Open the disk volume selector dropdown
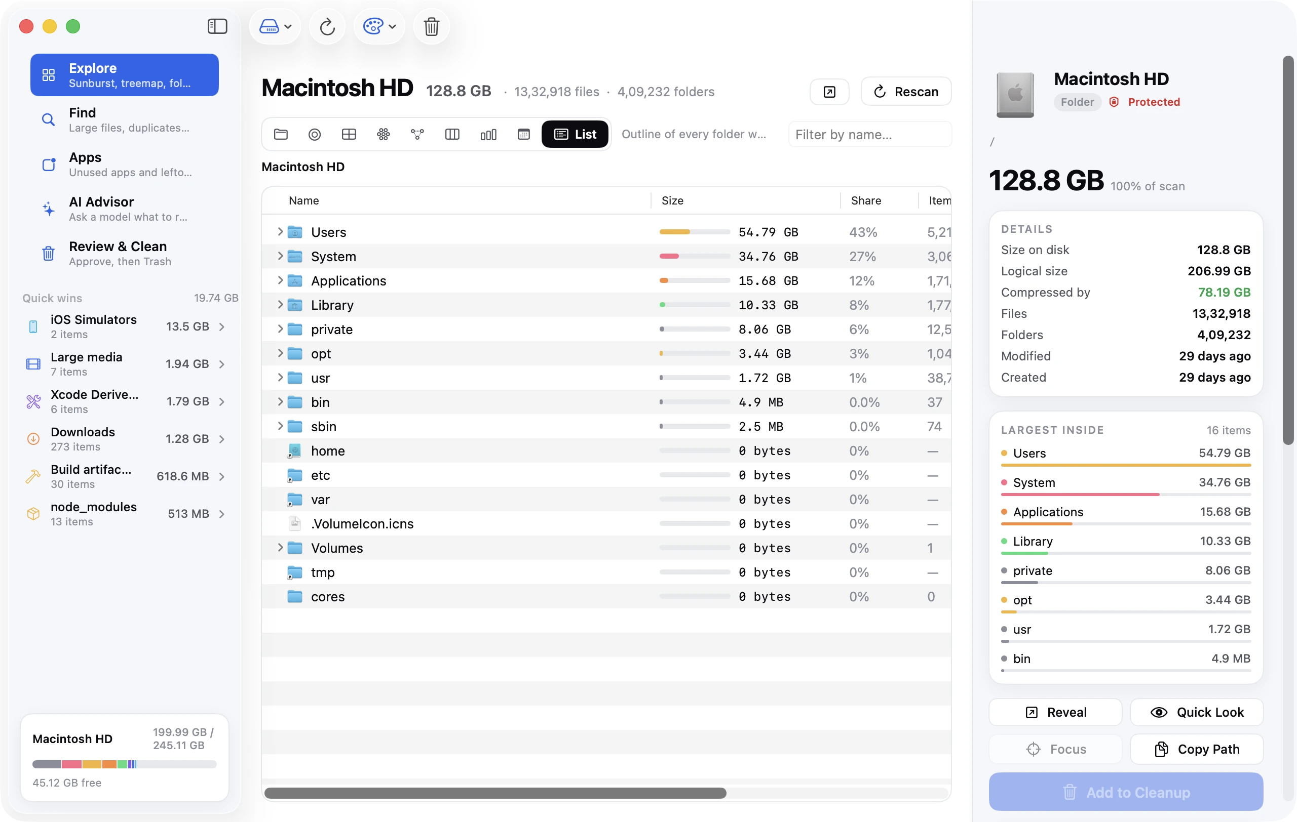Image resolution: width=1297 pixels, height=822 pixels. pyautogui.click(x=275, y=26)
